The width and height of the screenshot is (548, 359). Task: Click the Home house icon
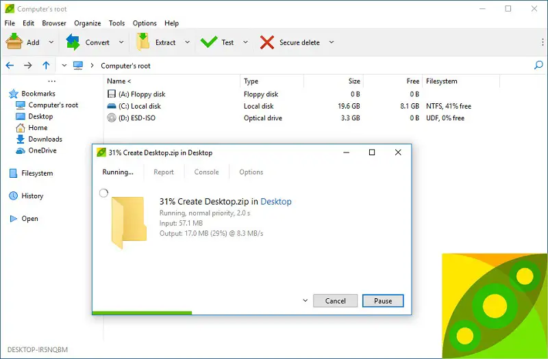[21, 128]
